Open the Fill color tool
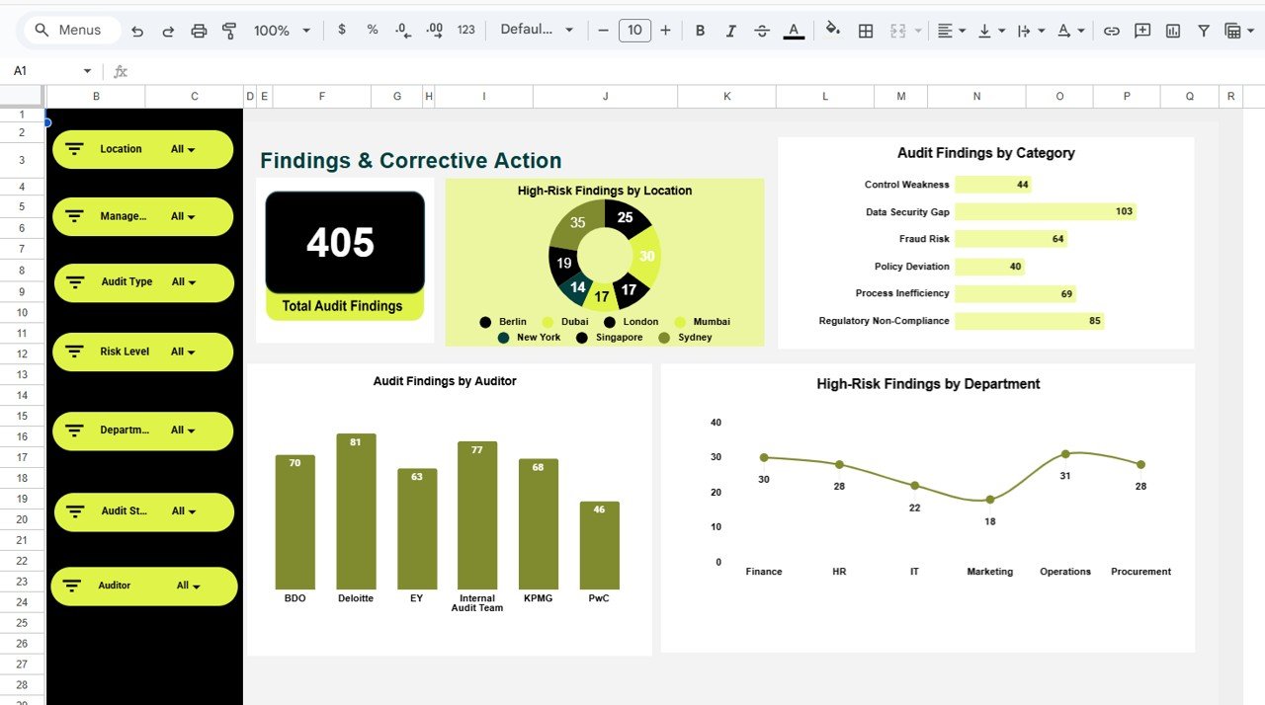Viewport: 1265px width, 705px height. pos(832,31)
